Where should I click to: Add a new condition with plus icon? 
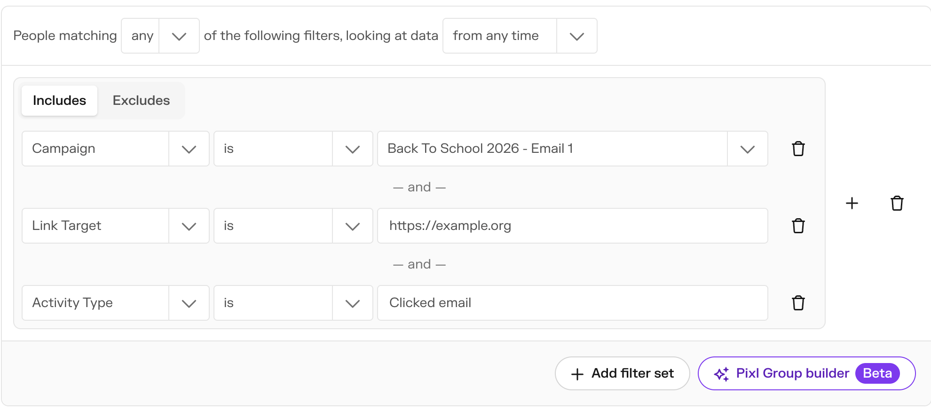point(852,203)
